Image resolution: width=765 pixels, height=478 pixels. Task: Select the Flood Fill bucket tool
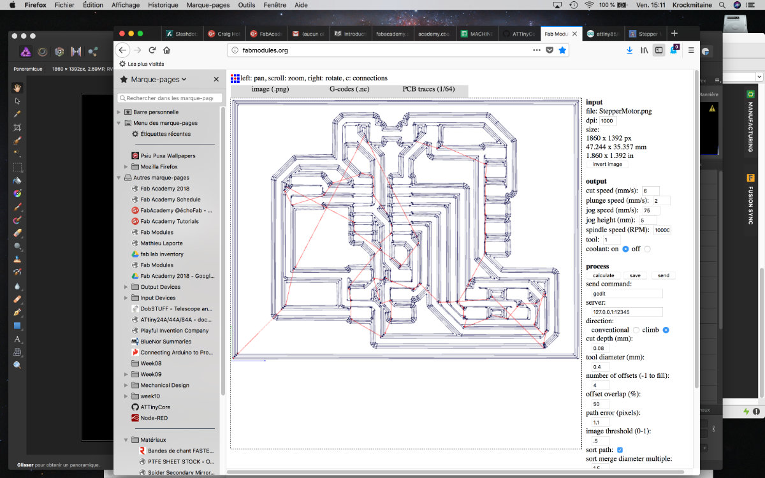[17, 180]
